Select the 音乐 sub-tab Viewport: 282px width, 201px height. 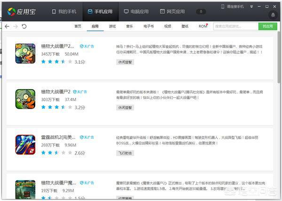[130, 26]
